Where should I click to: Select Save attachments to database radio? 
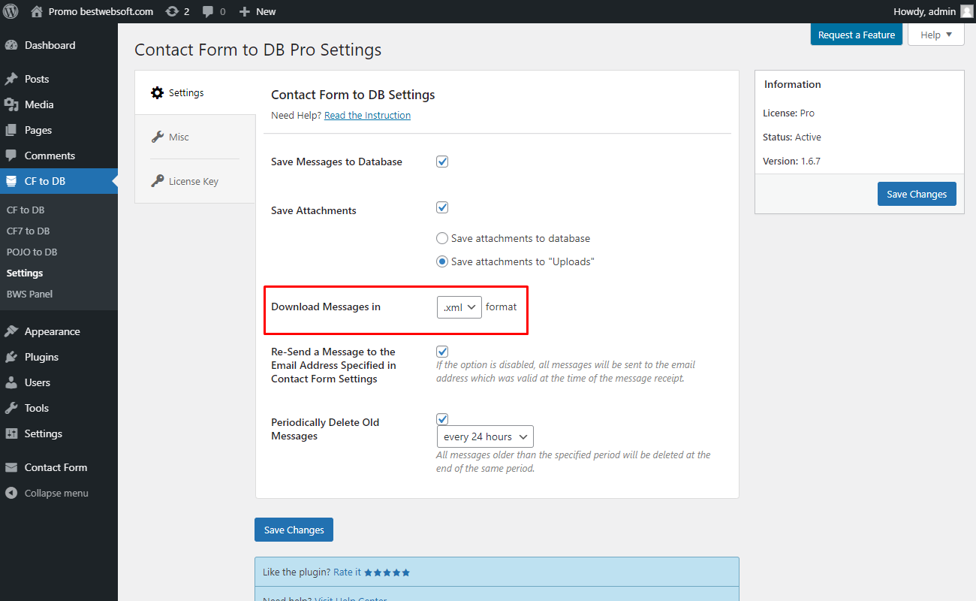pyautogui.click(x=442, y=238)
